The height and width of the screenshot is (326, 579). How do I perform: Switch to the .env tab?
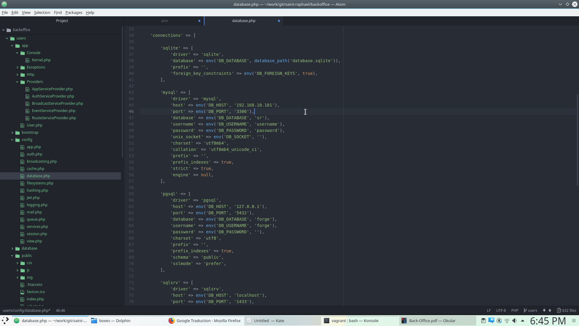point(164,21)
